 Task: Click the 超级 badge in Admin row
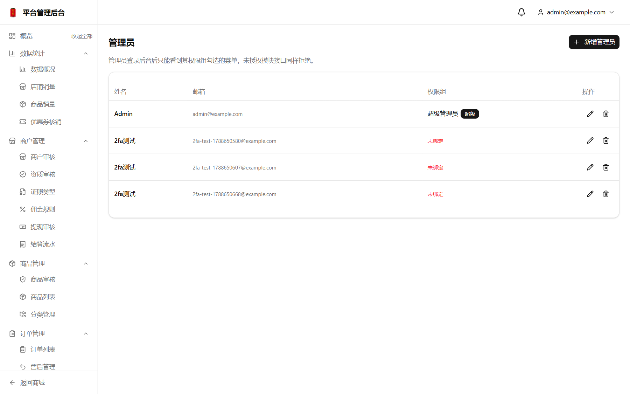[470, 114]
